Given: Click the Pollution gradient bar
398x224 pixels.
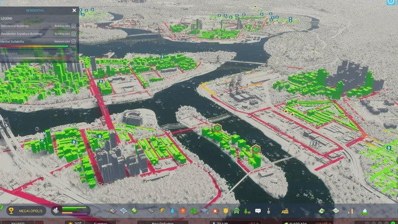Looking at the screenshot, I should point(35,58).
